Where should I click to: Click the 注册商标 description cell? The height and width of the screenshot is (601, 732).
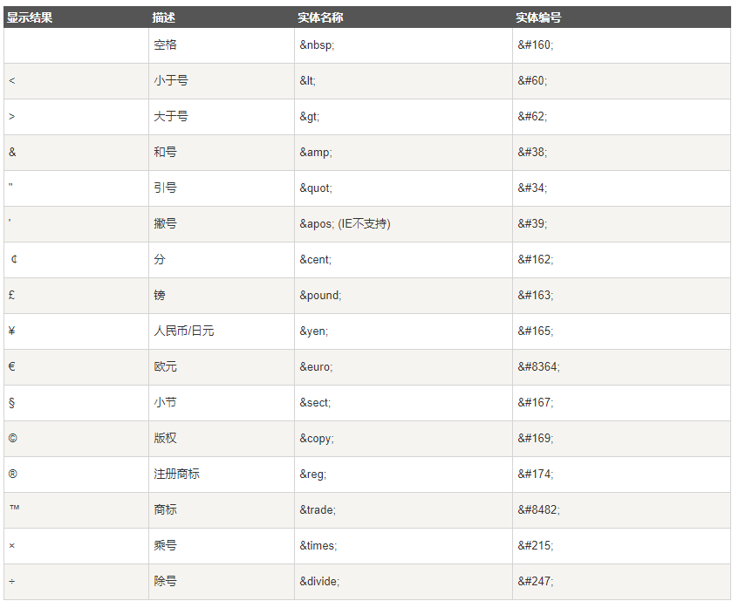177,474
